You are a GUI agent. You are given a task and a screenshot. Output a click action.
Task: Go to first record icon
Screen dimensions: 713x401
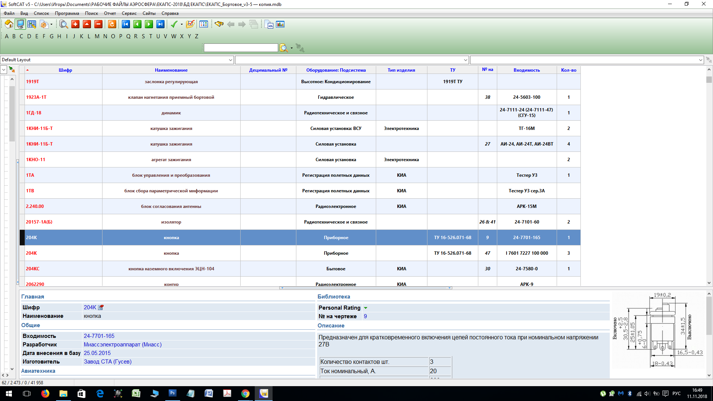pos(126,24)
